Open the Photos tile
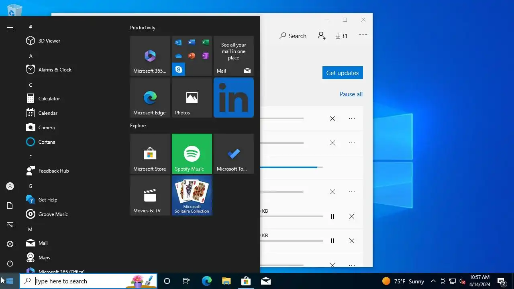514x289 pixels. 192,98
